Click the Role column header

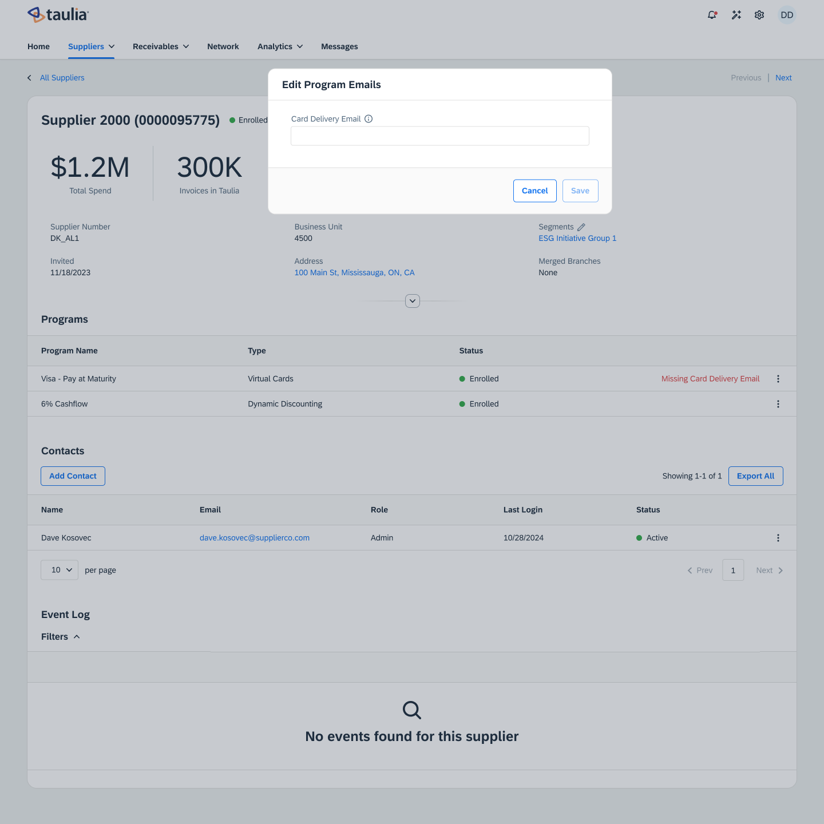pos(379,510)
